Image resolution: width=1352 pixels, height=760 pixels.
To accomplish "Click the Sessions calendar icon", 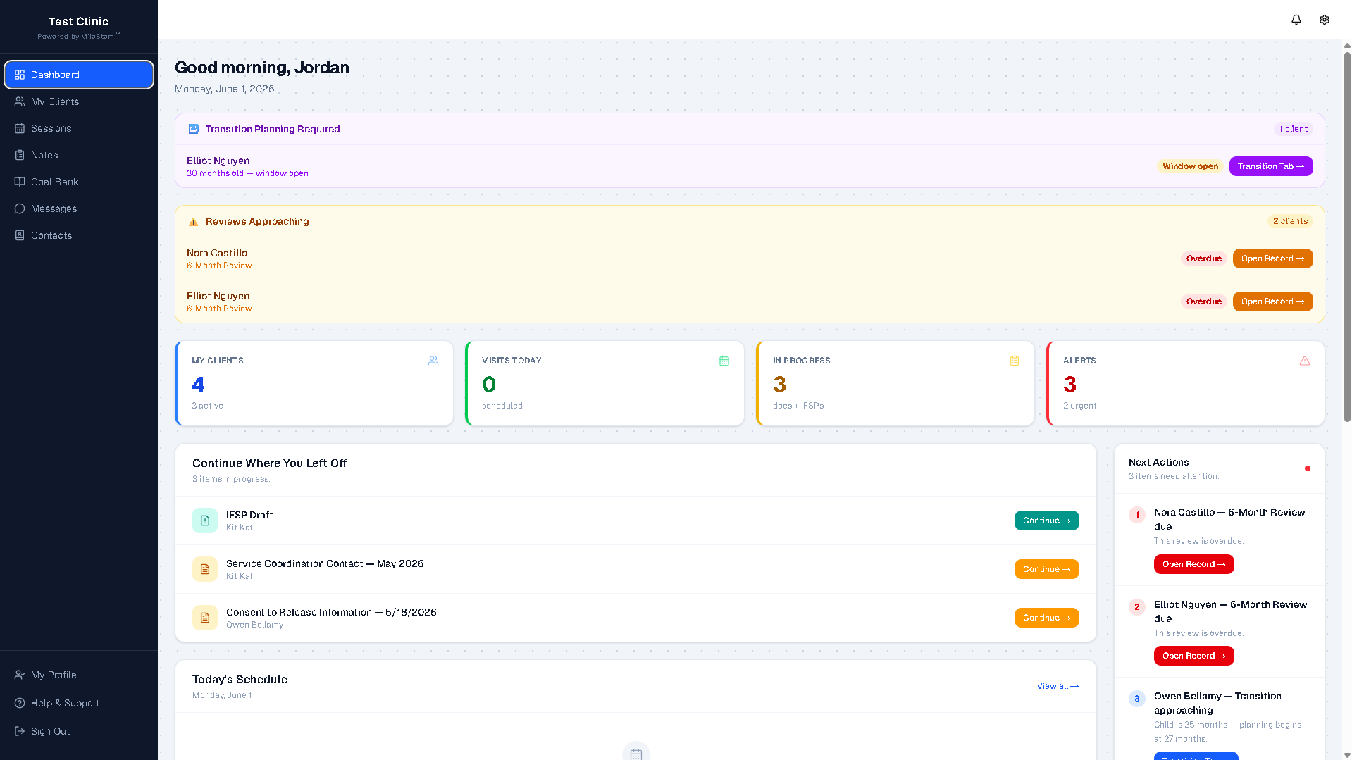I will (20, 128).
